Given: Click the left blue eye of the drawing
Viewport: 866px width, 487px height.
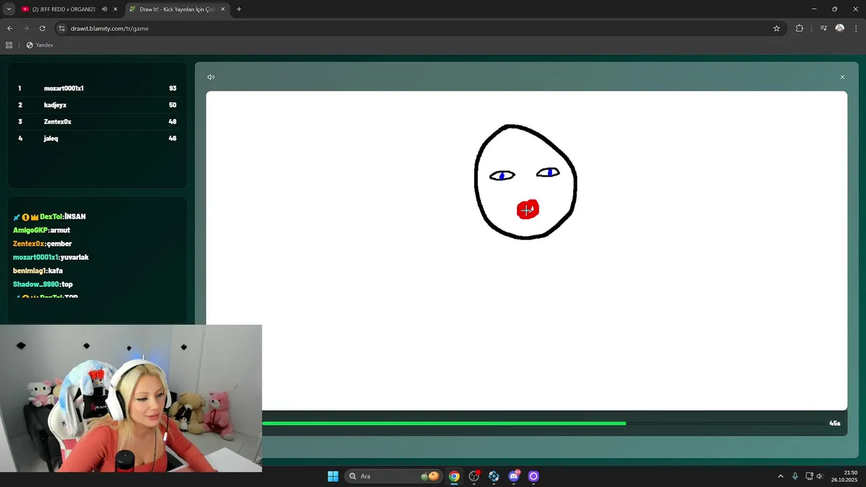Looking at the screenshot, I should coord(502,175).
